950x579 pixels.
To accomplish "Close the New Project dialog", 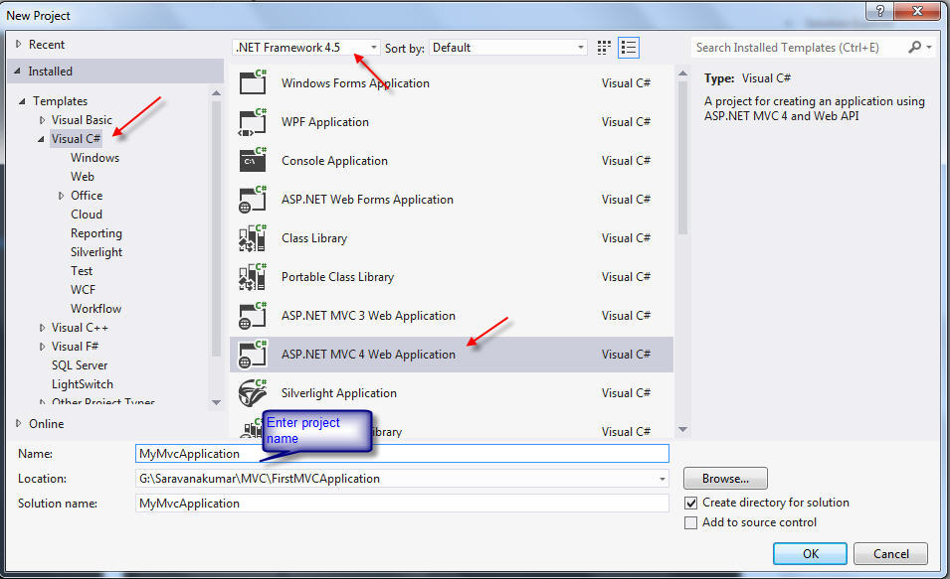I will coord(917,10).
